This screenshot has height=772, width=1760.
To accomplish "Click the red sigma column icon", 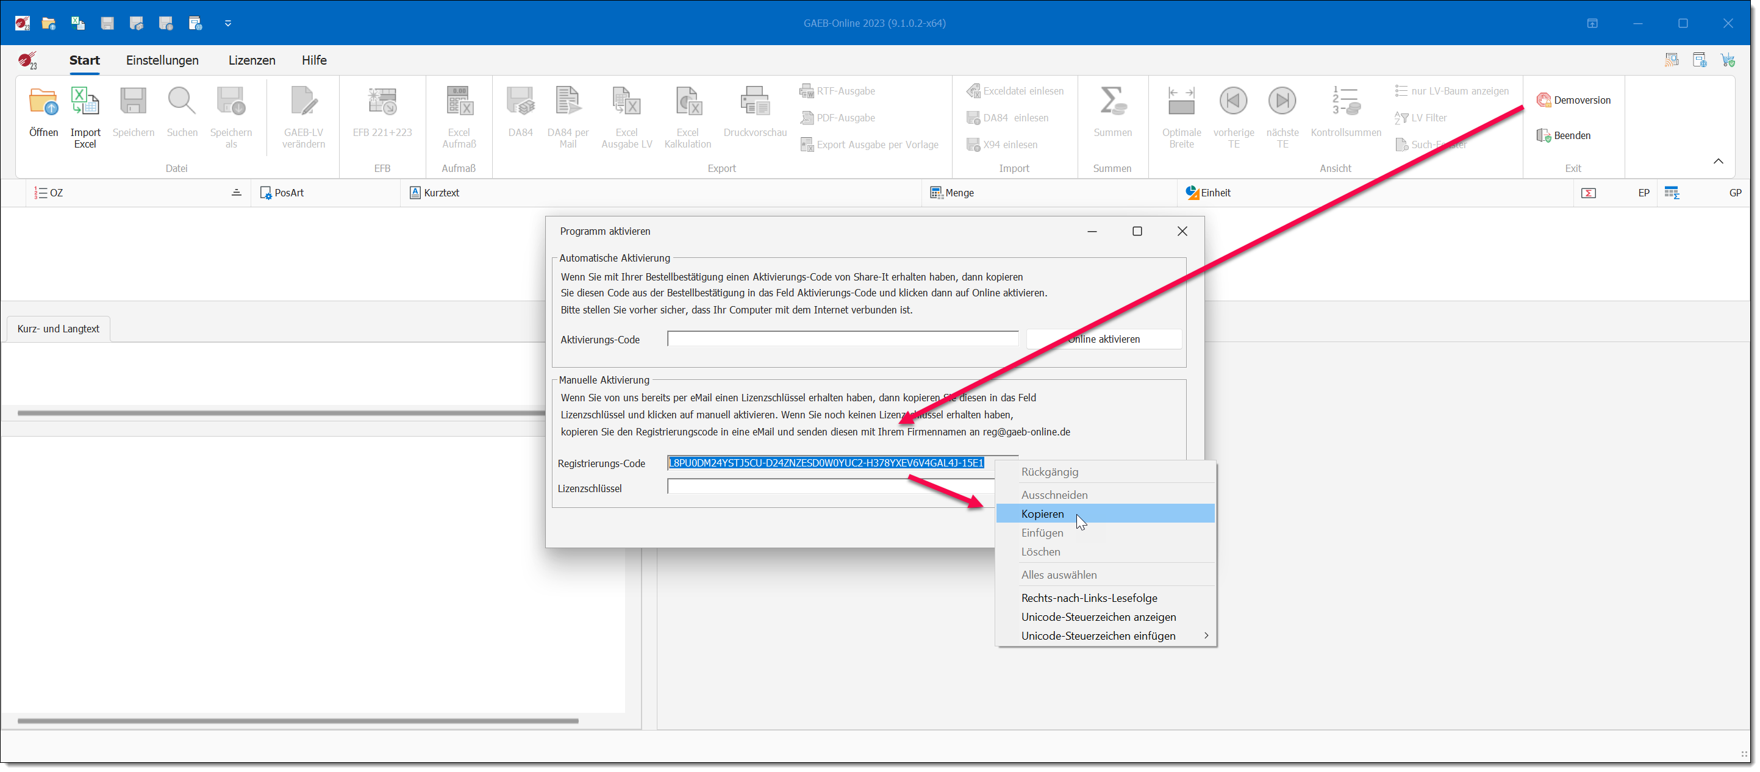I will [x=1589, y=193].
